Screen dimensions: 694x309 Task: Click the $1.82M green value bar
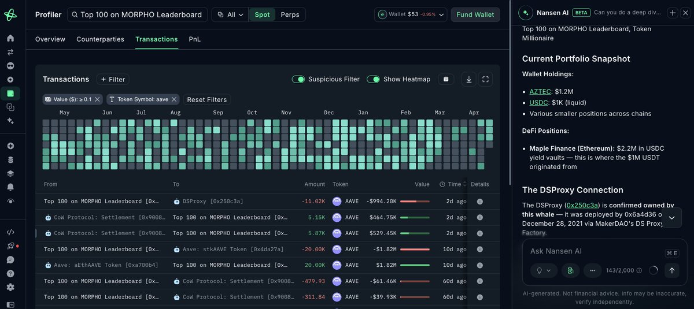tap(415, 265)
